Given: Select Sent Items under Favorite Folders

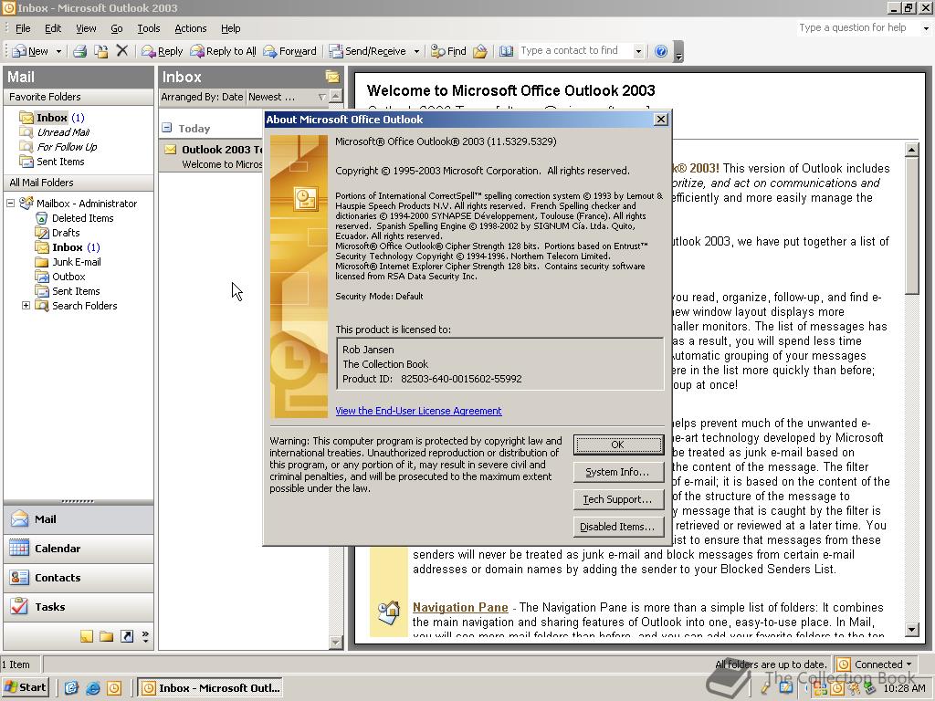Looking at the screenshot, I should click(x=52, y=162).
